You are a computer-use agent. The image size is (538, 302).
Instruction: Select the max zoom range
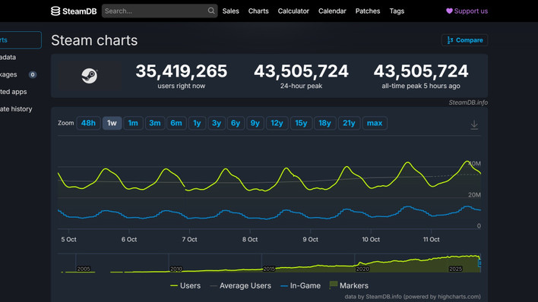pos(375,123)
